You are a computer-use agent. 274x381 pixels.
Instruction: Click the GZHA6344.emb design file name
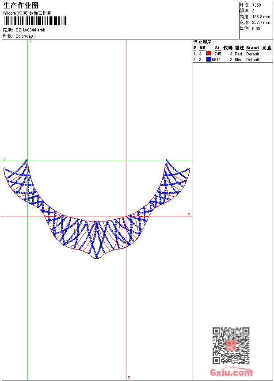[30, 30]
